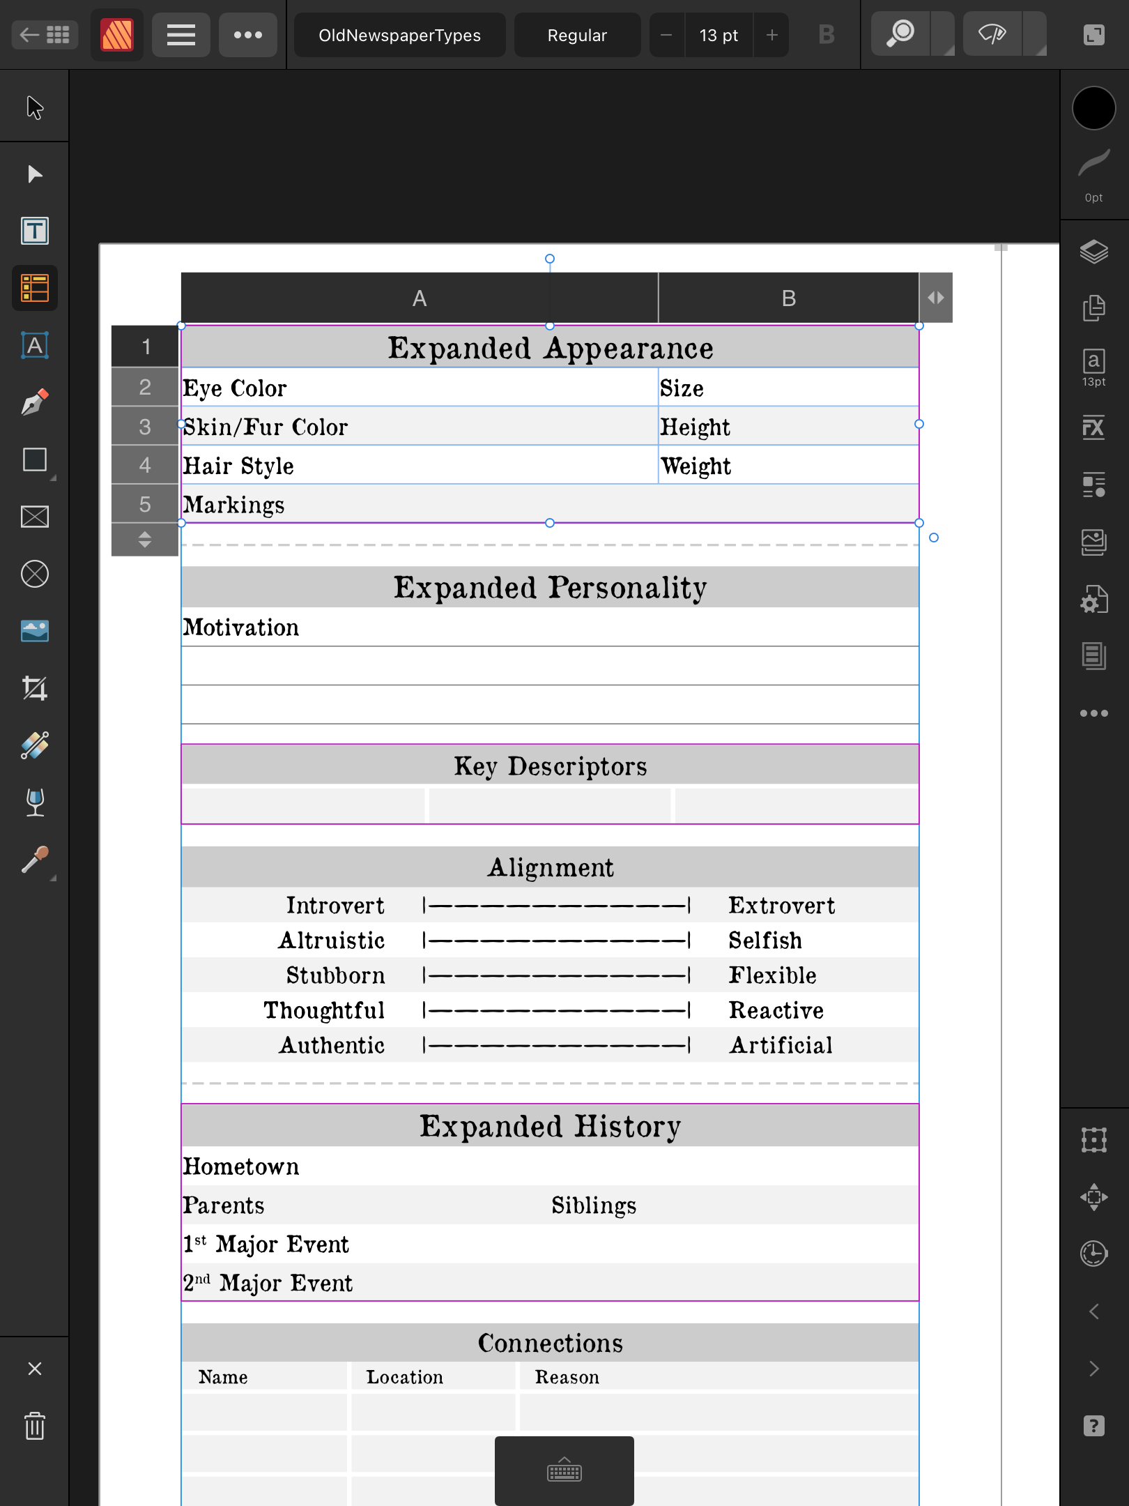This screenshot has height=1506, width=1129.
Task: Select the Transparency wine glass tool
Action: point(35,803)
